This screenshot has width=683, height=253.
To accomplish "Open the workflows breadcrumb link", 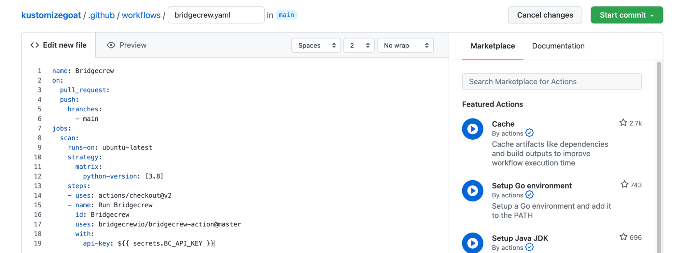I will [141, 15].
